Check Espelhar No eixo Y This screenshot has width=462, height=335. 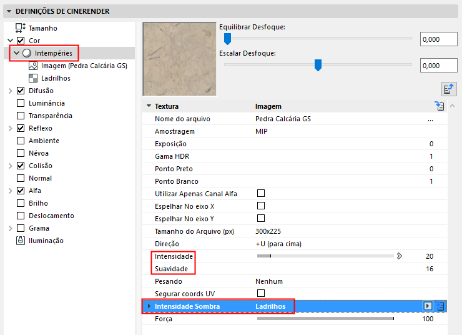(x=261, y=218)
